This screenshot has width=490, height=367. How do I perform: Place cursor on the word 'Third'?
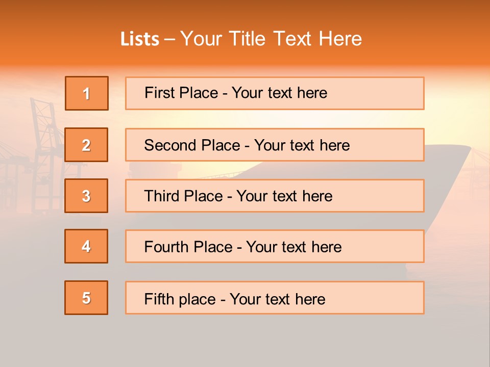(x=160, y=196)
